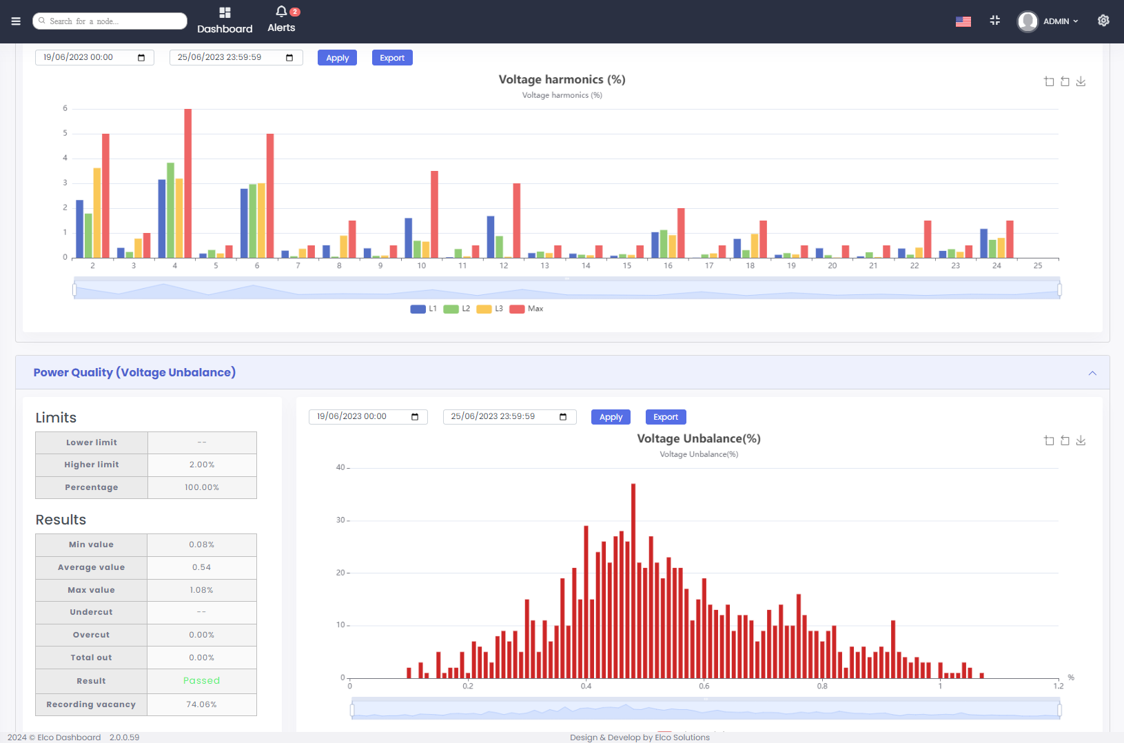Image resolution: width=1124 pixels, height=743 pixels.
Task: Download the Voltage Unbalance chart image
Action: 1081,440
